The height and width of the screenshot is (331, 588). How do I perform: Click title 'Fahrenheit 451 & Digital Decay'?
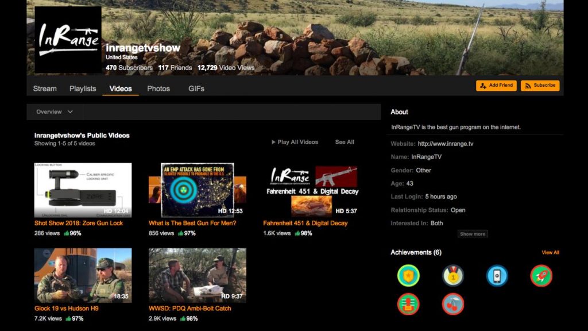point(305,223)
